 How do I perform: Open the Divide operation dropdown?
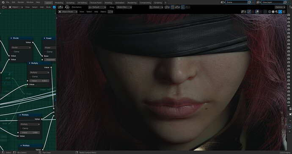tap(21, 47)
